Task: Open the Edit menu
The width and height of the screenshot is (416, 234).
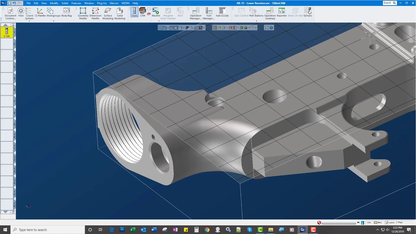Action: click(x=36, y=3)
